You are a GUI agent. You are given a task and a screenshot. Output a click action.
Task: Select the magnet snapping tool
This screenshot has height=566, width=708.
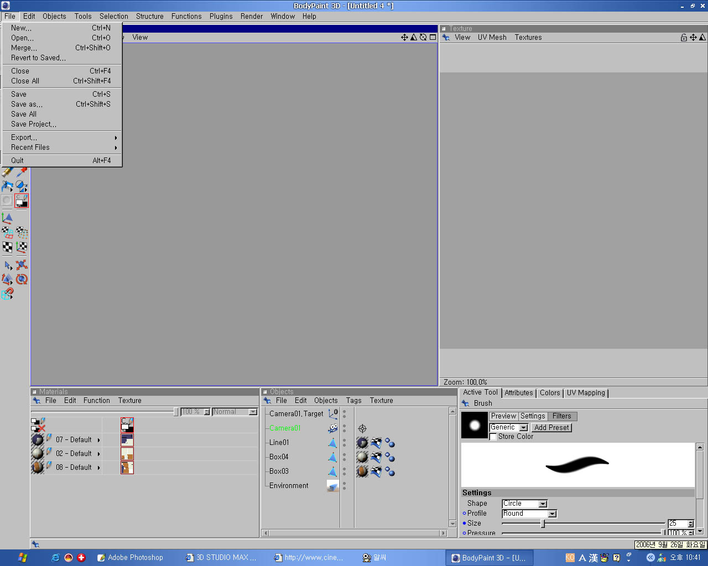[7, 294]
